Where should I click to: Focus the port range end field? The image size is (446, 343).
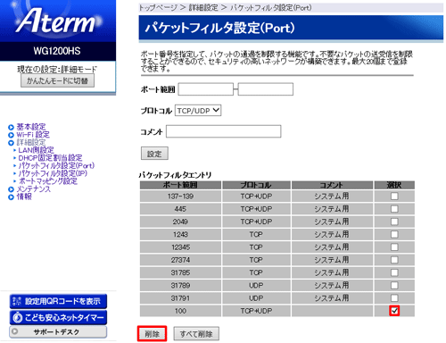click(x=266, y=89)
